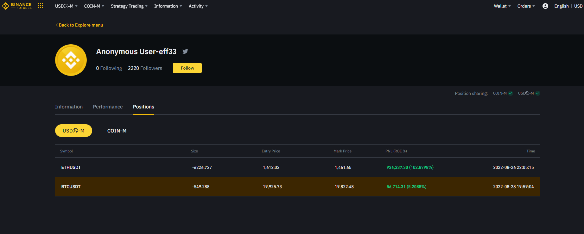Click the ETHUSDT size -6226.727
The image size is (584, 234).
202,167
